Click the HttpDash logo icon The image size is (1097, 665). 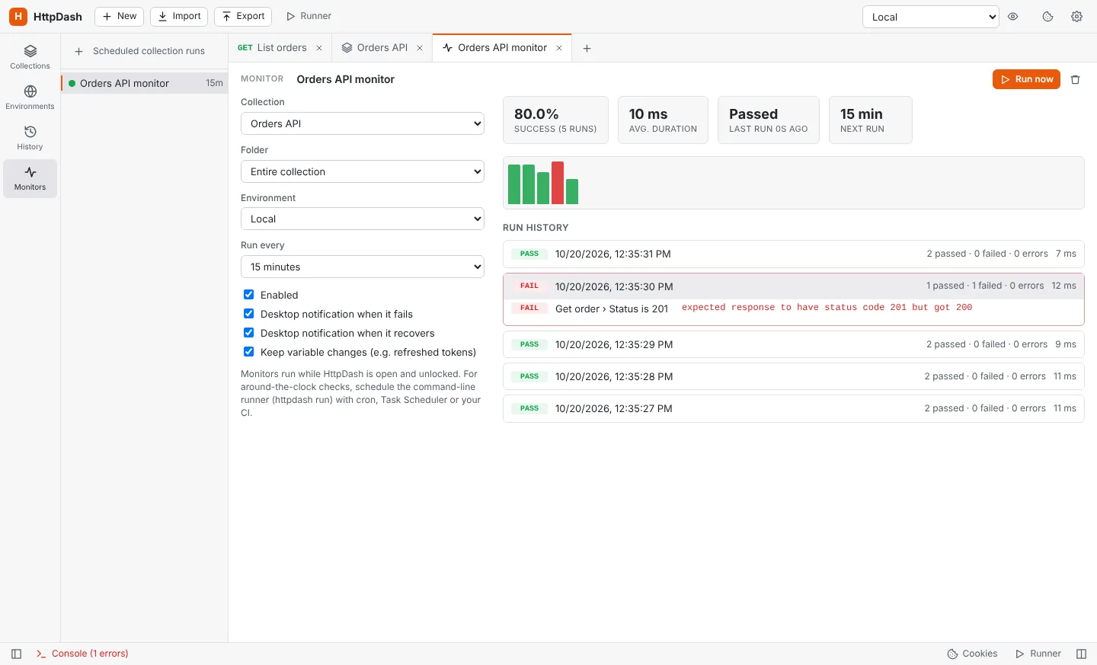point(18,16)
